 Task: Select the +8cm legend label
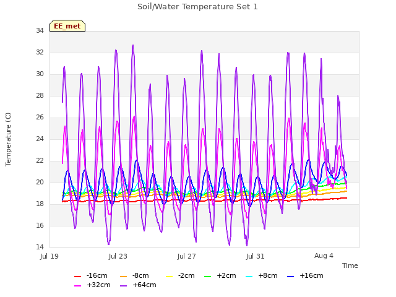coord(268,275)
